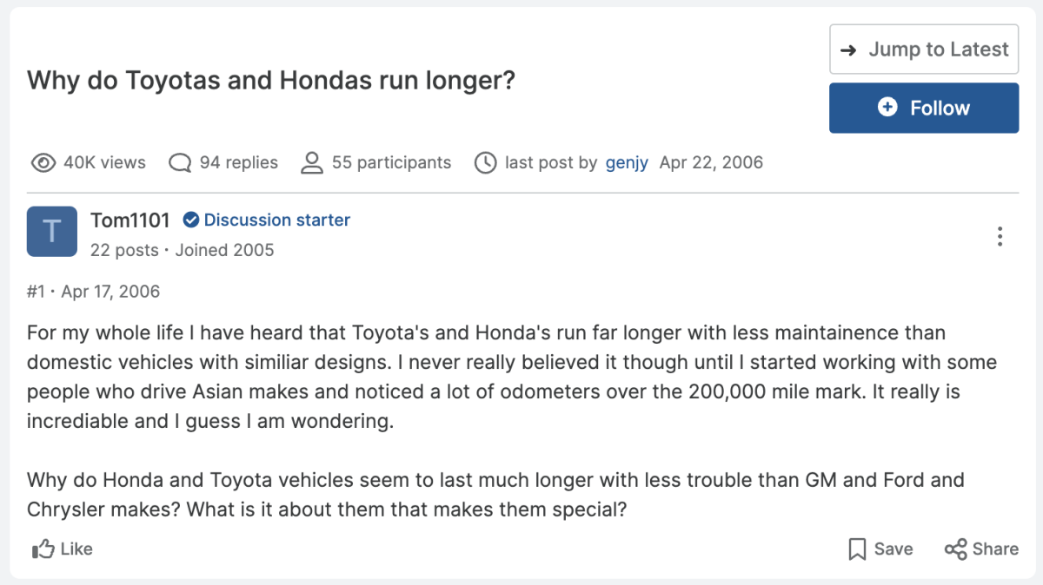
Task: Click Tom1101's blue avatar
Action: point(51,232)
